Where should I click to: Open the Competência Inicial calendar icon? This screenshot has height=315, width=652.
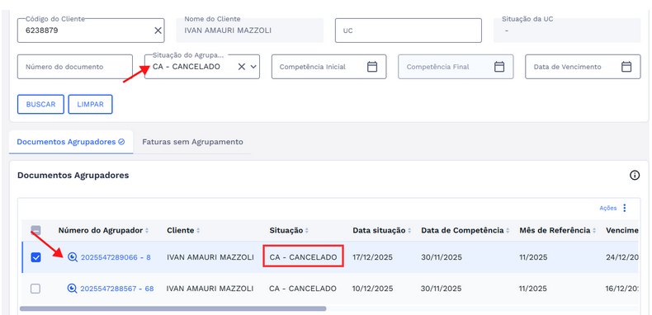[372, 67]
